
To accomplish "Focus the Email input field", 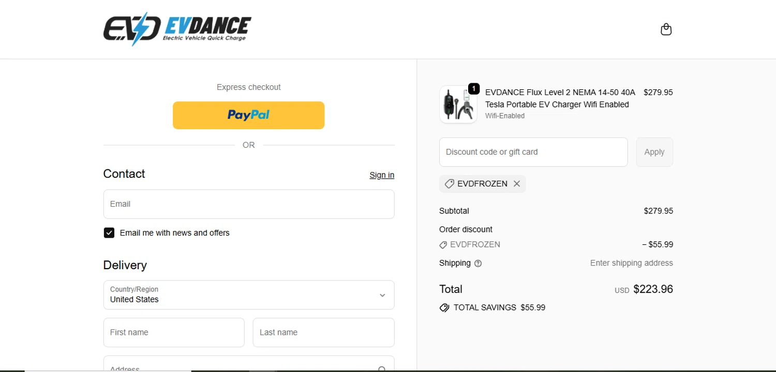I will coord(249,204).
